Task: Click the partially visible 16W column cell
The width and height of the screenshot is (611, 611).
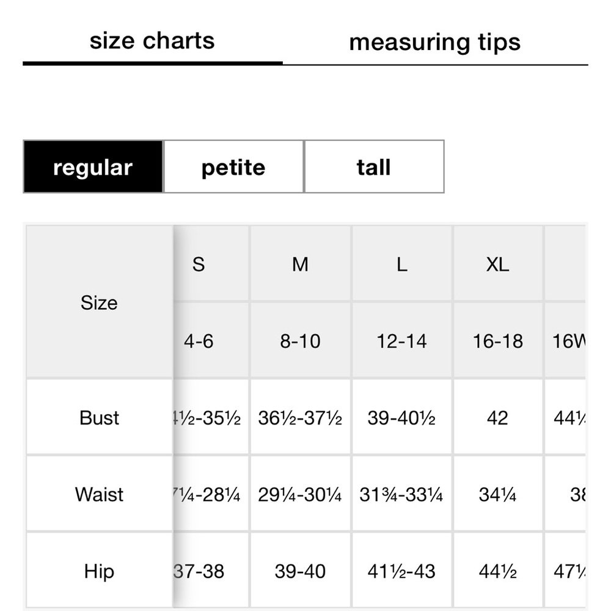Action: [565, 340]
